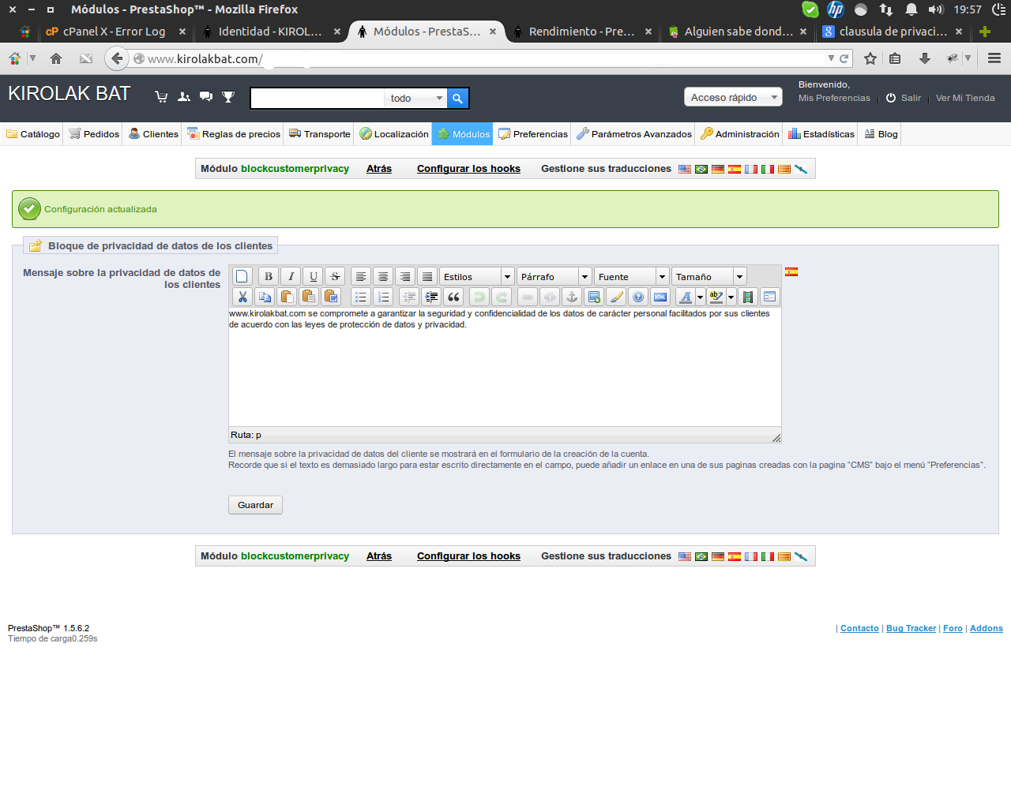Click inside the back office search field
The image size is (1011, 808).
[x=318, y=98]
